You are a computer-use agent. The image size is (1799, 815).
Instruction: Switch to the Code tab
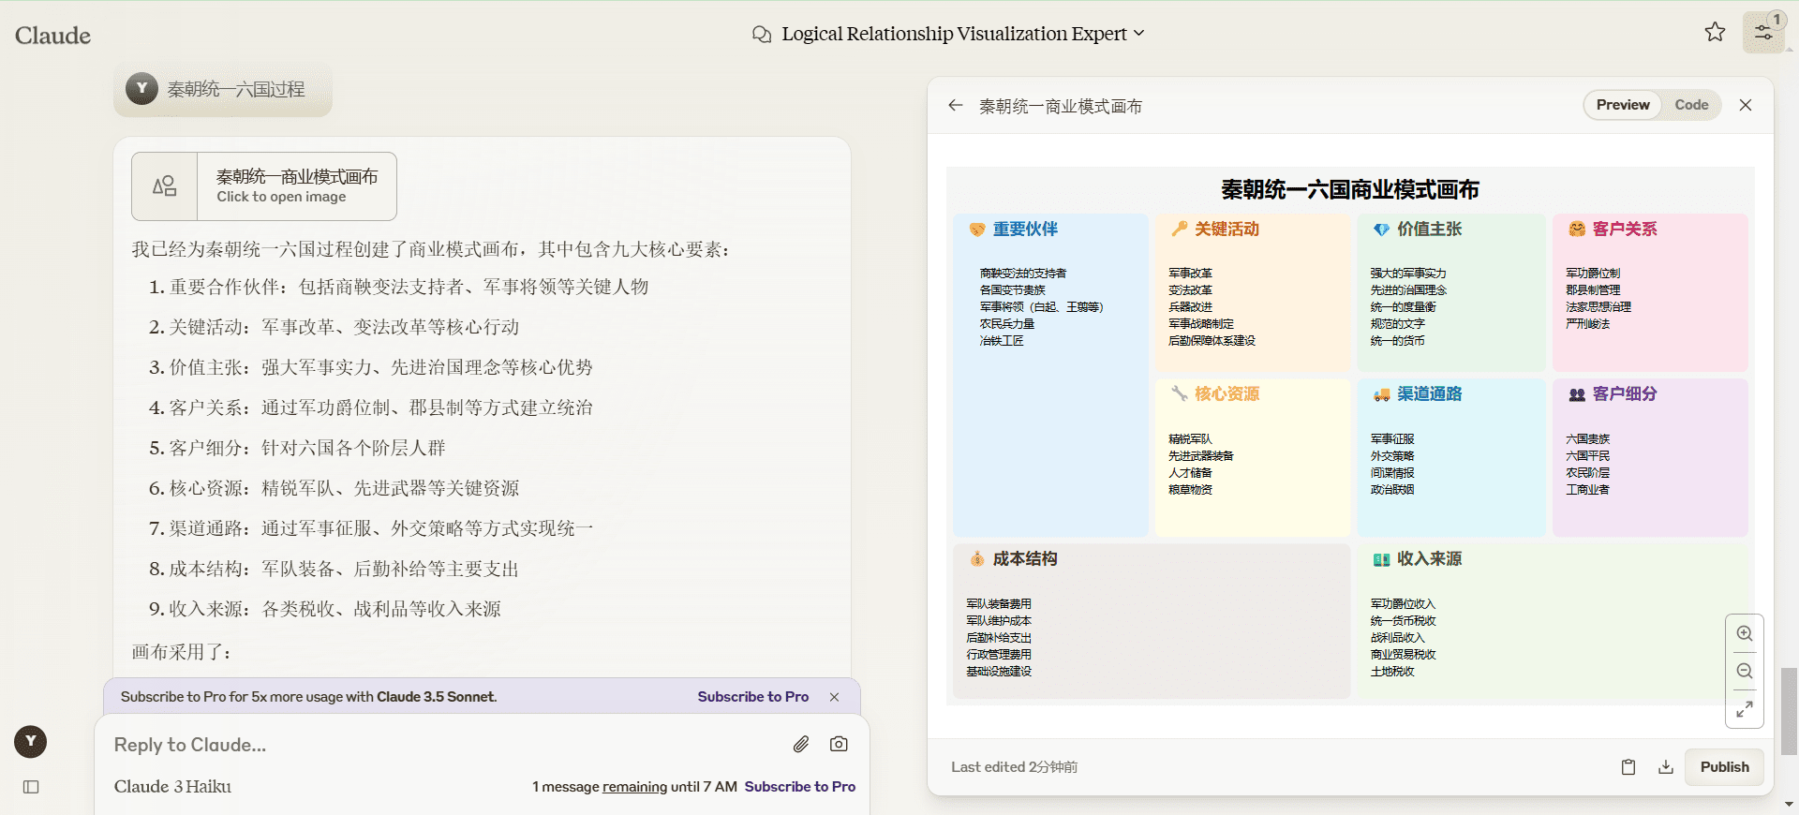coord(1691,105)
